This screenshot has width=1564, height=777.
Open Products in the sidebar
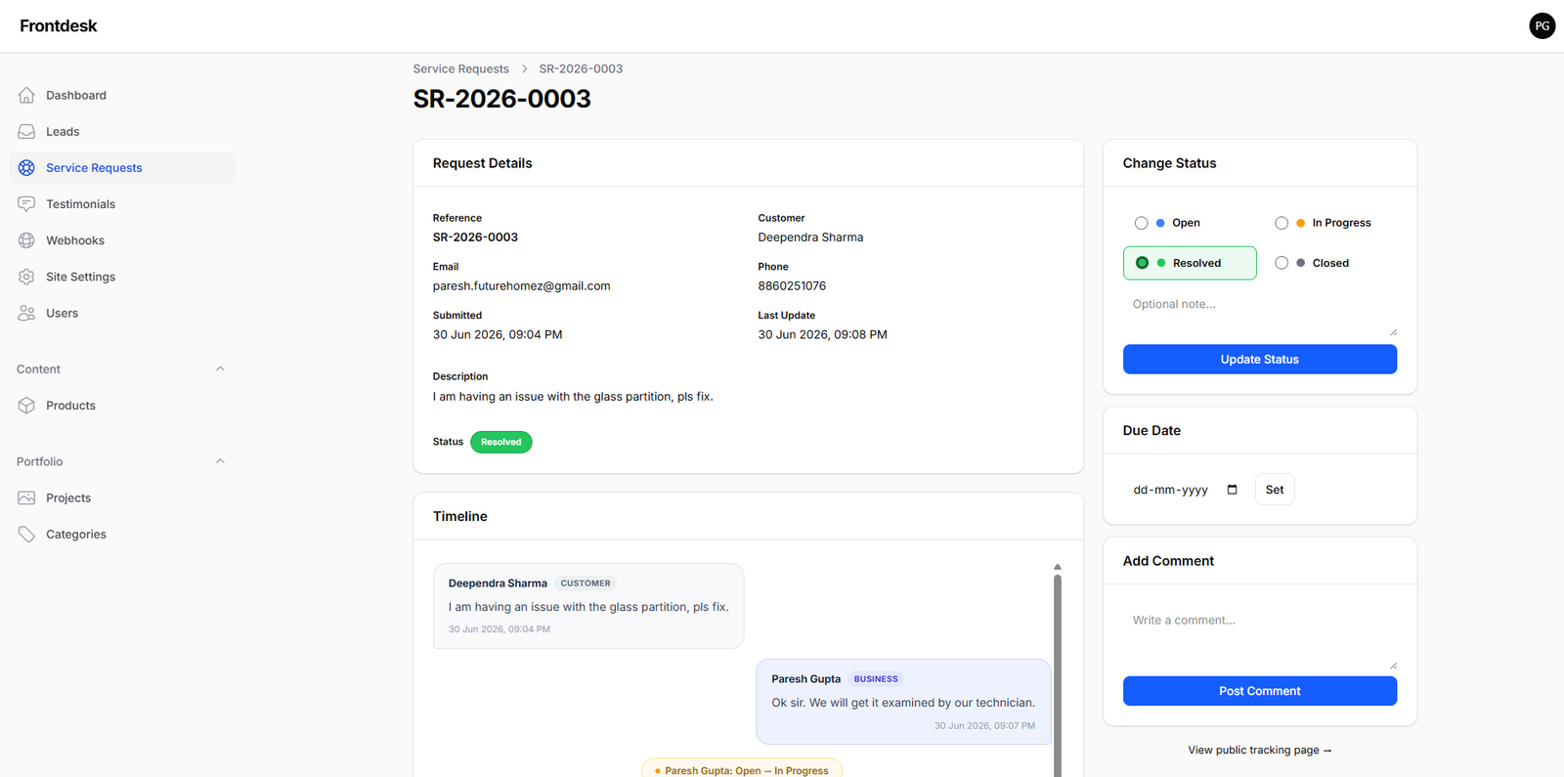[x=122, y=406]
